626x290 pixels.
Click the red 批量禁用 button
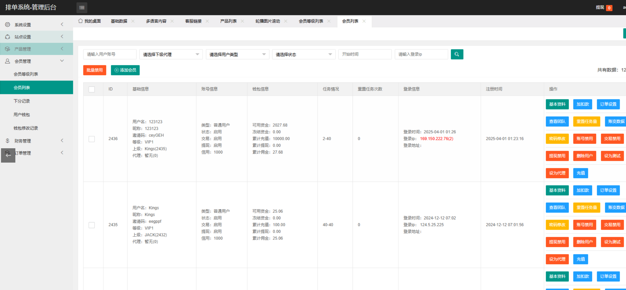[x=95, y=70]
